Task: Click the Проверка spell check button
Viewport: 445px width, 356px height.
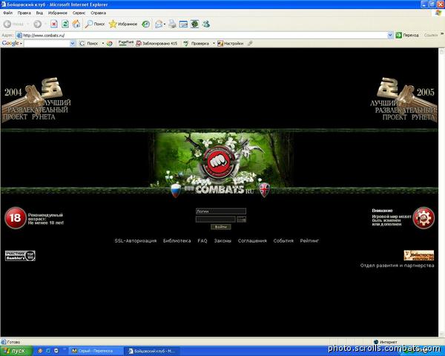Action: (x=197, y=44)
